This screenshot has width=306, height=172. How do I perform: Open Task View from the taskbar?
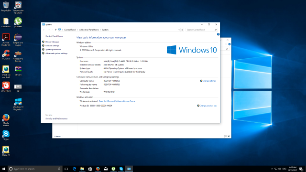66,169
